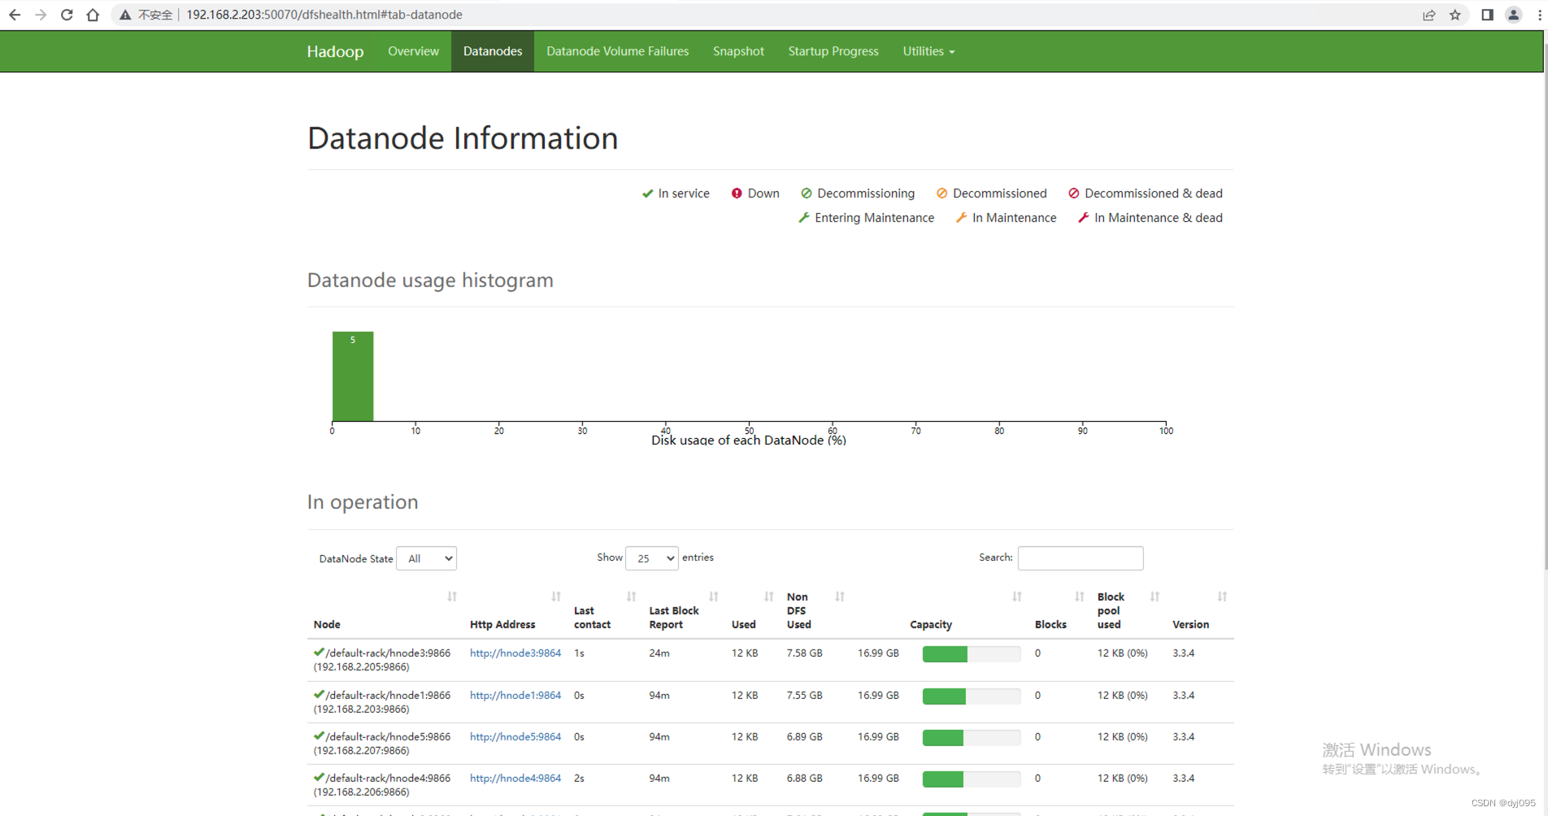Click the Decommissioned & dead legend icon
1548x816 pixels.
coord(1074,193)
